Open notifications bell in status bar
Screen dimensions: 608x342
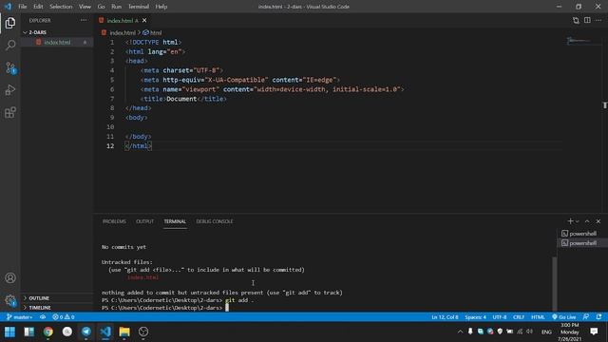point(598,316)
